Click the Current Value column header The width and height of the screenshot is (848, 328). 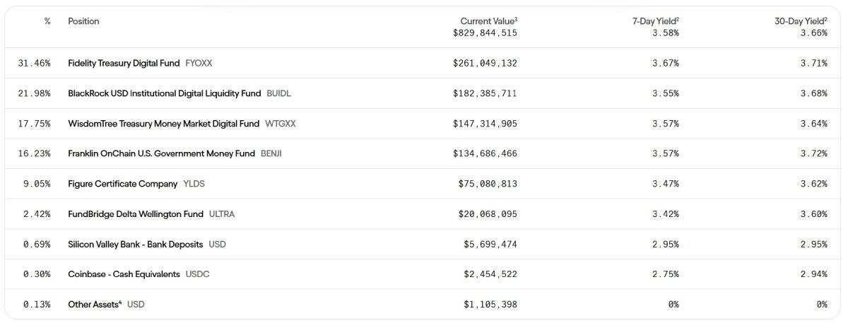point(488,21)
